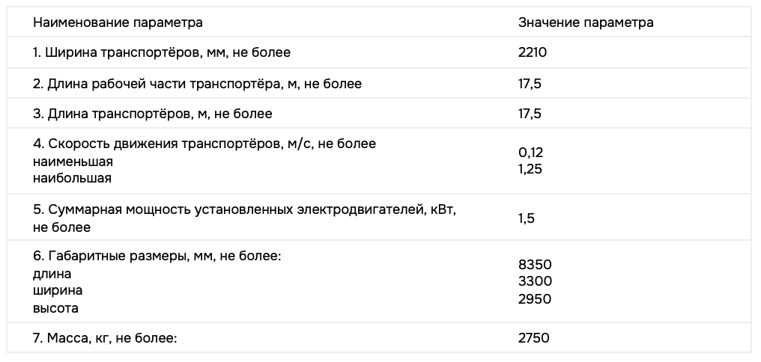Select the speed value 1,25

530,169
